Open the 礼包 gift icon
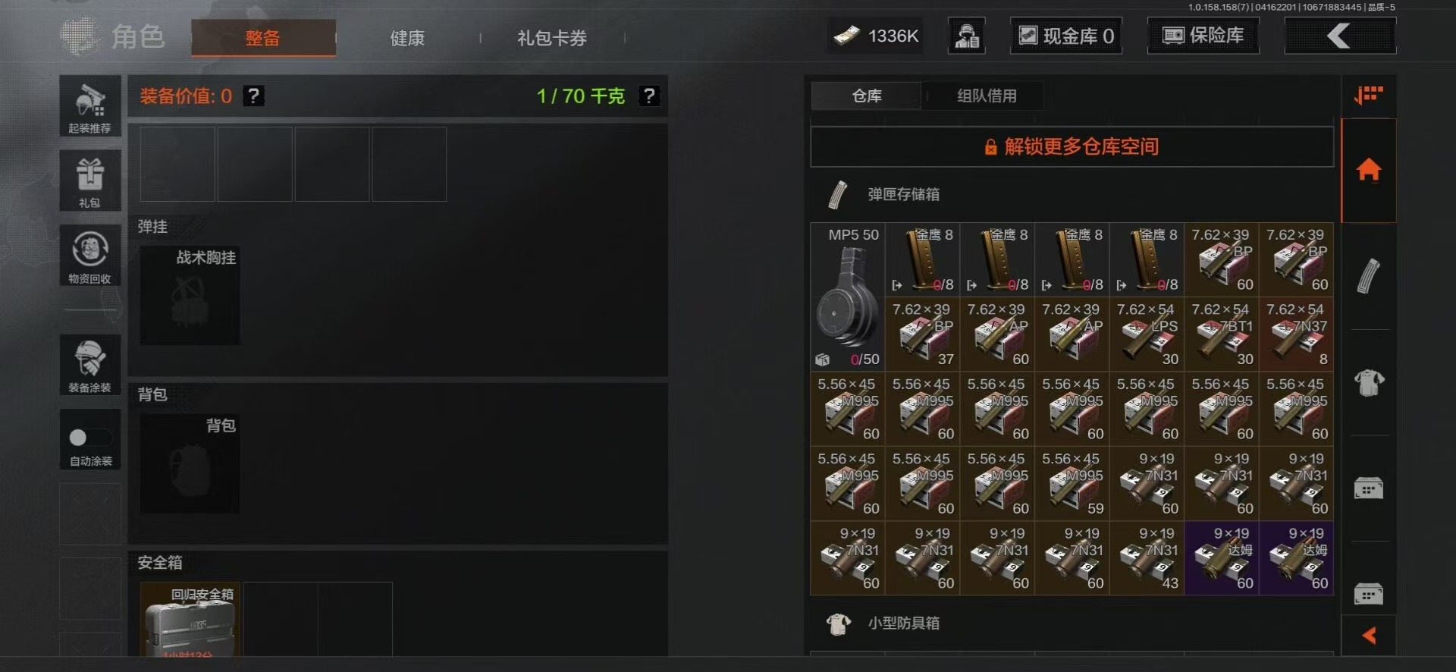The image size is (1456, 672). tap(90, 181)
